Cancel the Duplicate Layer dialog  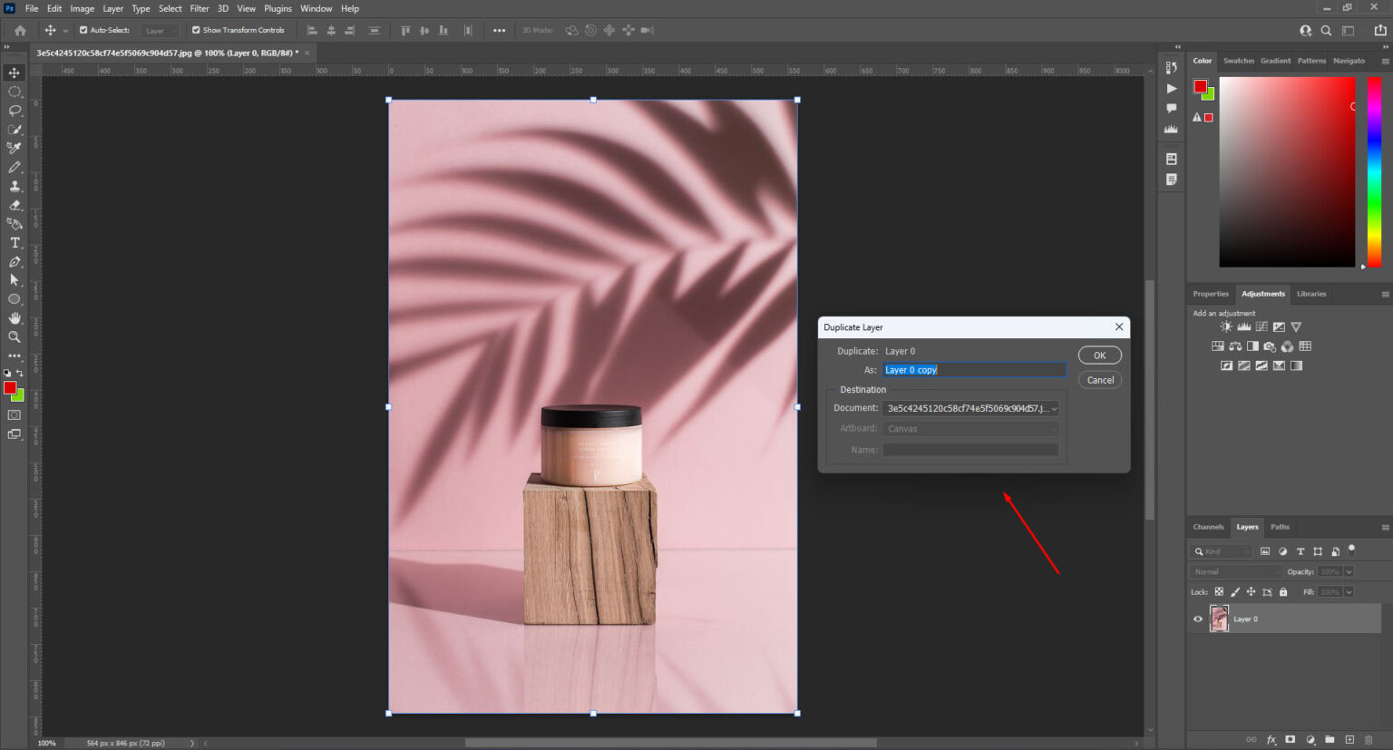1099,379
